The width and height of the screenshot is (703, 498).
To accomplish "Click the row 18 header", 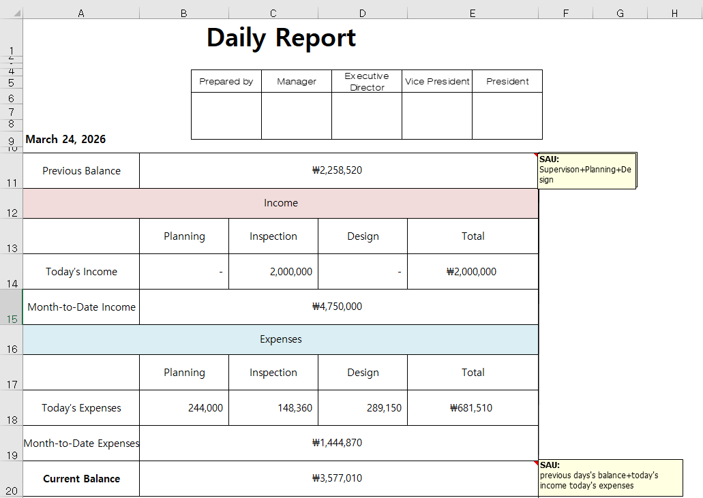I will pyautogui.click(x=11, y=408).
